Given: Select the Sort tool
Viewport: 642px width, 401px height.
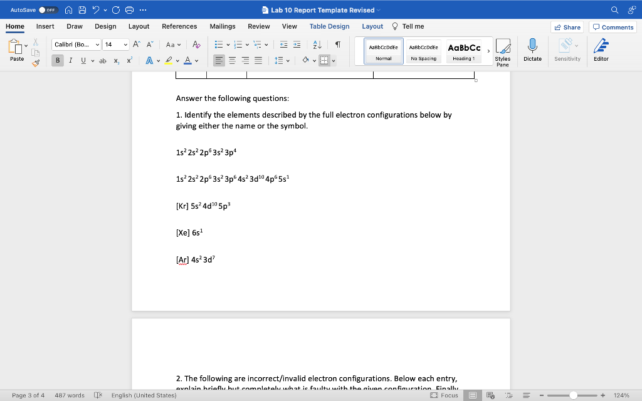Looking at the screenshot, I should (317, 44).
